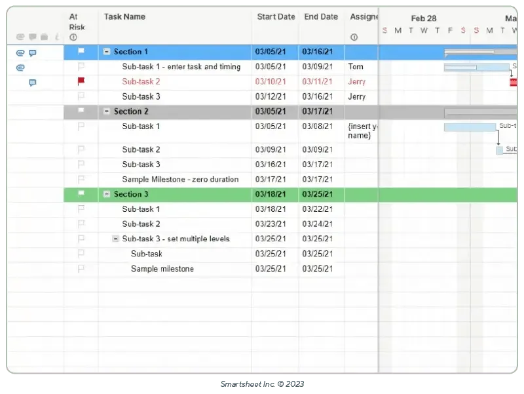Image resolution: width=524 pixels, height=394 pixels.
Task: Toggle the at-risk flag for Section 3
Action: coord(81,193)
